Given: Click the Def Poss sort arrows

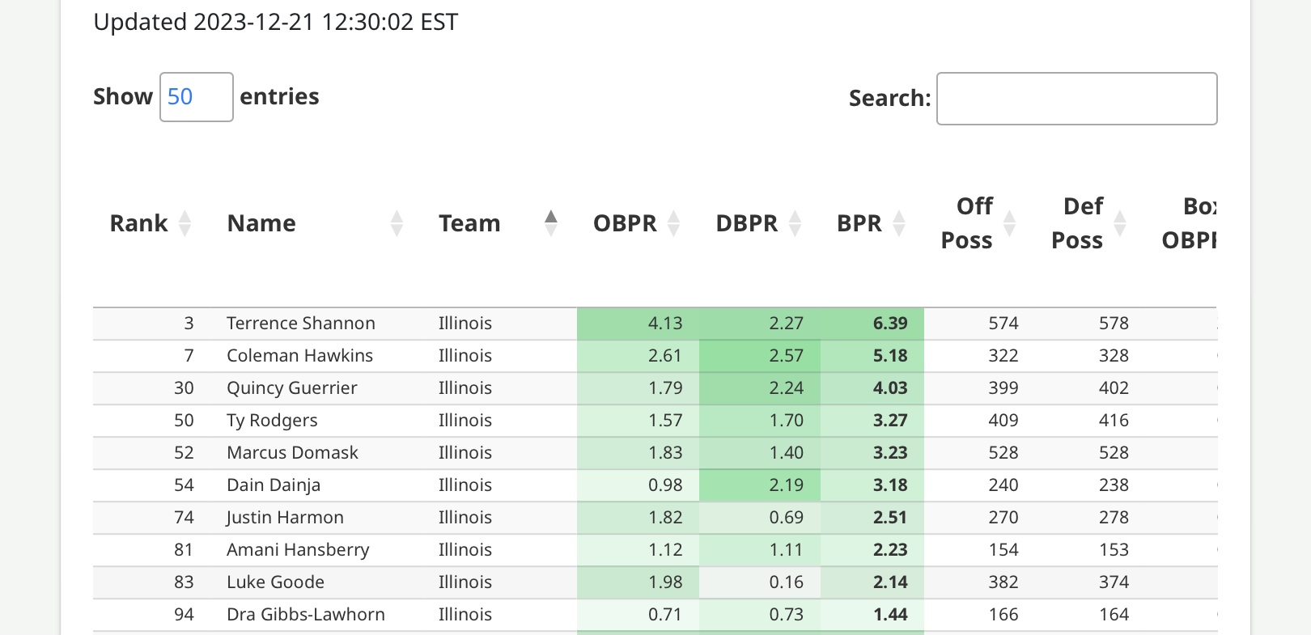Looking at the screenshot, I should (x=1120, y=223).
